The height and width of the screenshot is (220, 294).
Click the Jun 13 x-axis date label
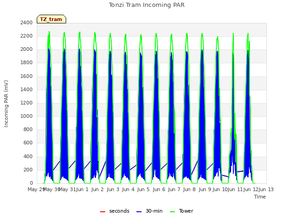point(266,189)
